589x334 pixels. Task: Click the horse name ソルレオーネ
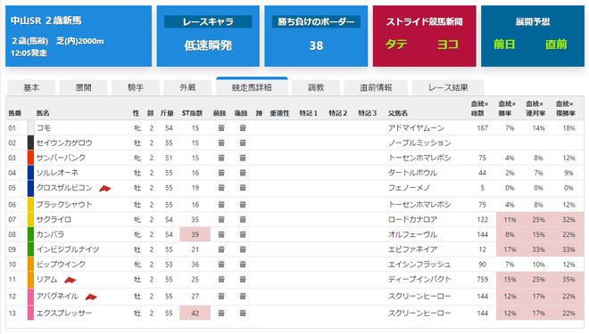pos(57,173)
